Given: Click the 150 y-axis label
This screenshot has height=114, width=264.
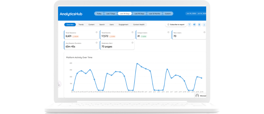Looking at the screenshot, I should click(x=71, y=84).
